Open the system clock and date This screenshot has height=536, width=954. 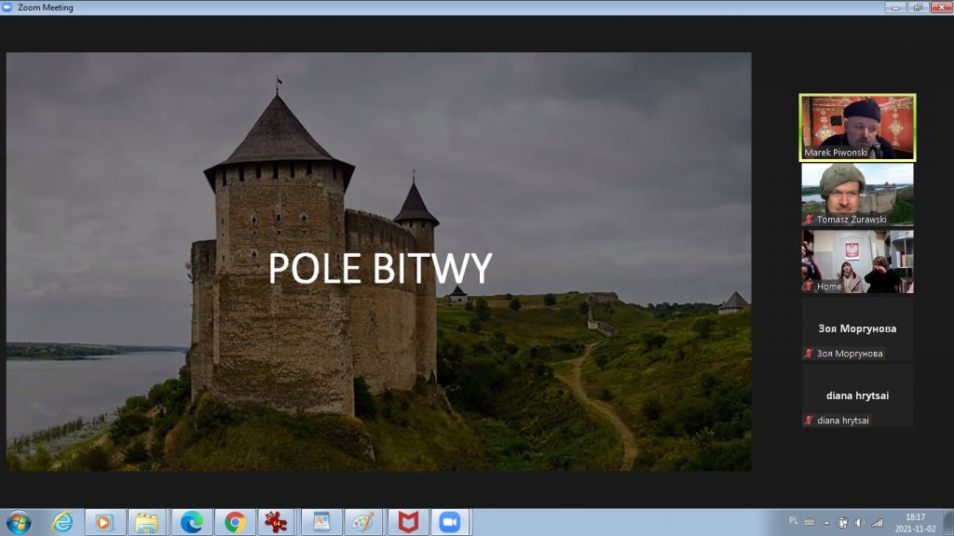click(x=915, y=522)
